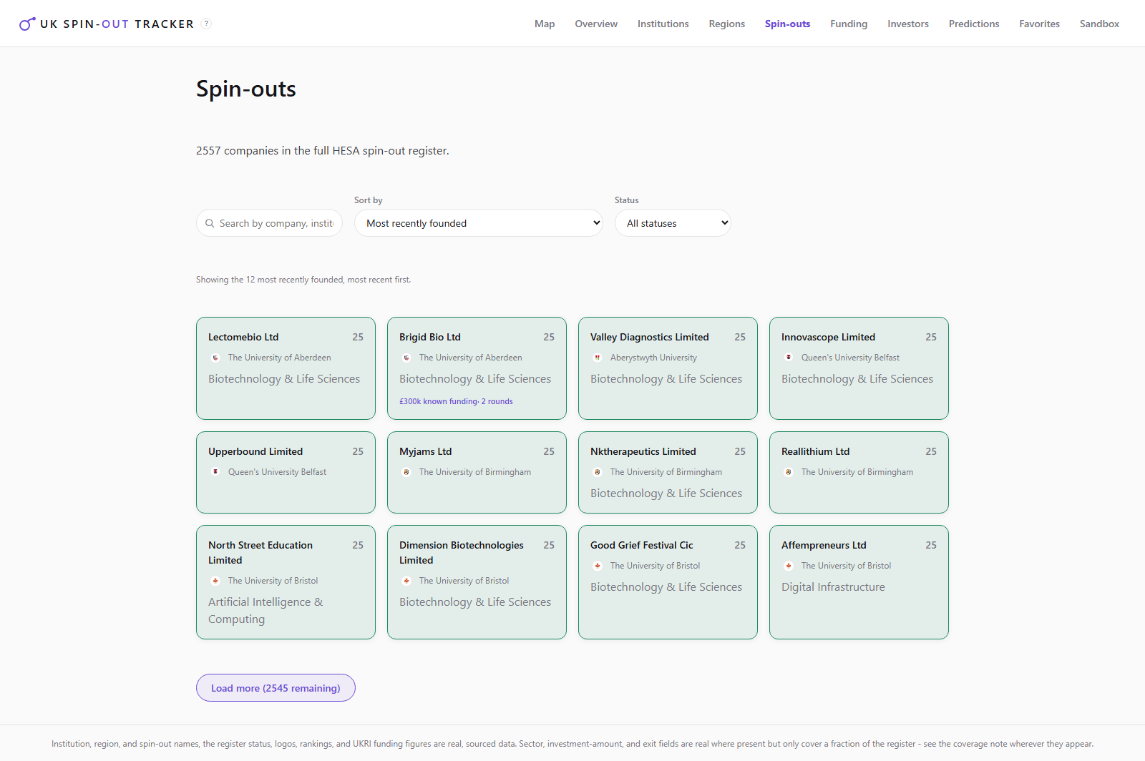
Task: Open the Predictions page
Action: 974,24
